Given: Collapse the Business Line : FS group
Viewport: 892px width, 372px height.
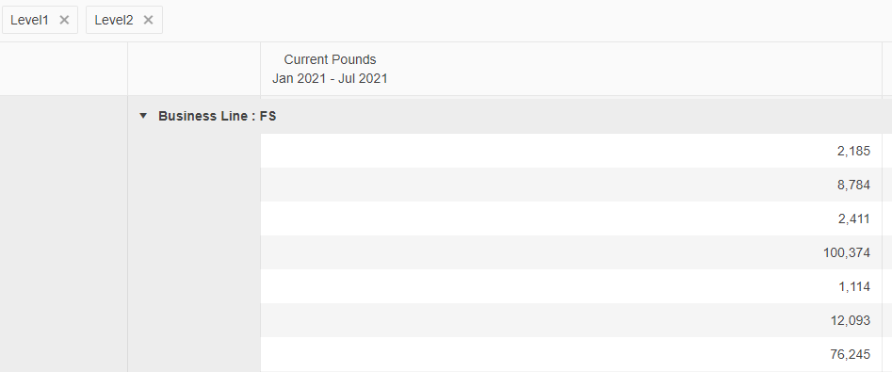Looking at the screenshot, I should (x=143, y=116).
